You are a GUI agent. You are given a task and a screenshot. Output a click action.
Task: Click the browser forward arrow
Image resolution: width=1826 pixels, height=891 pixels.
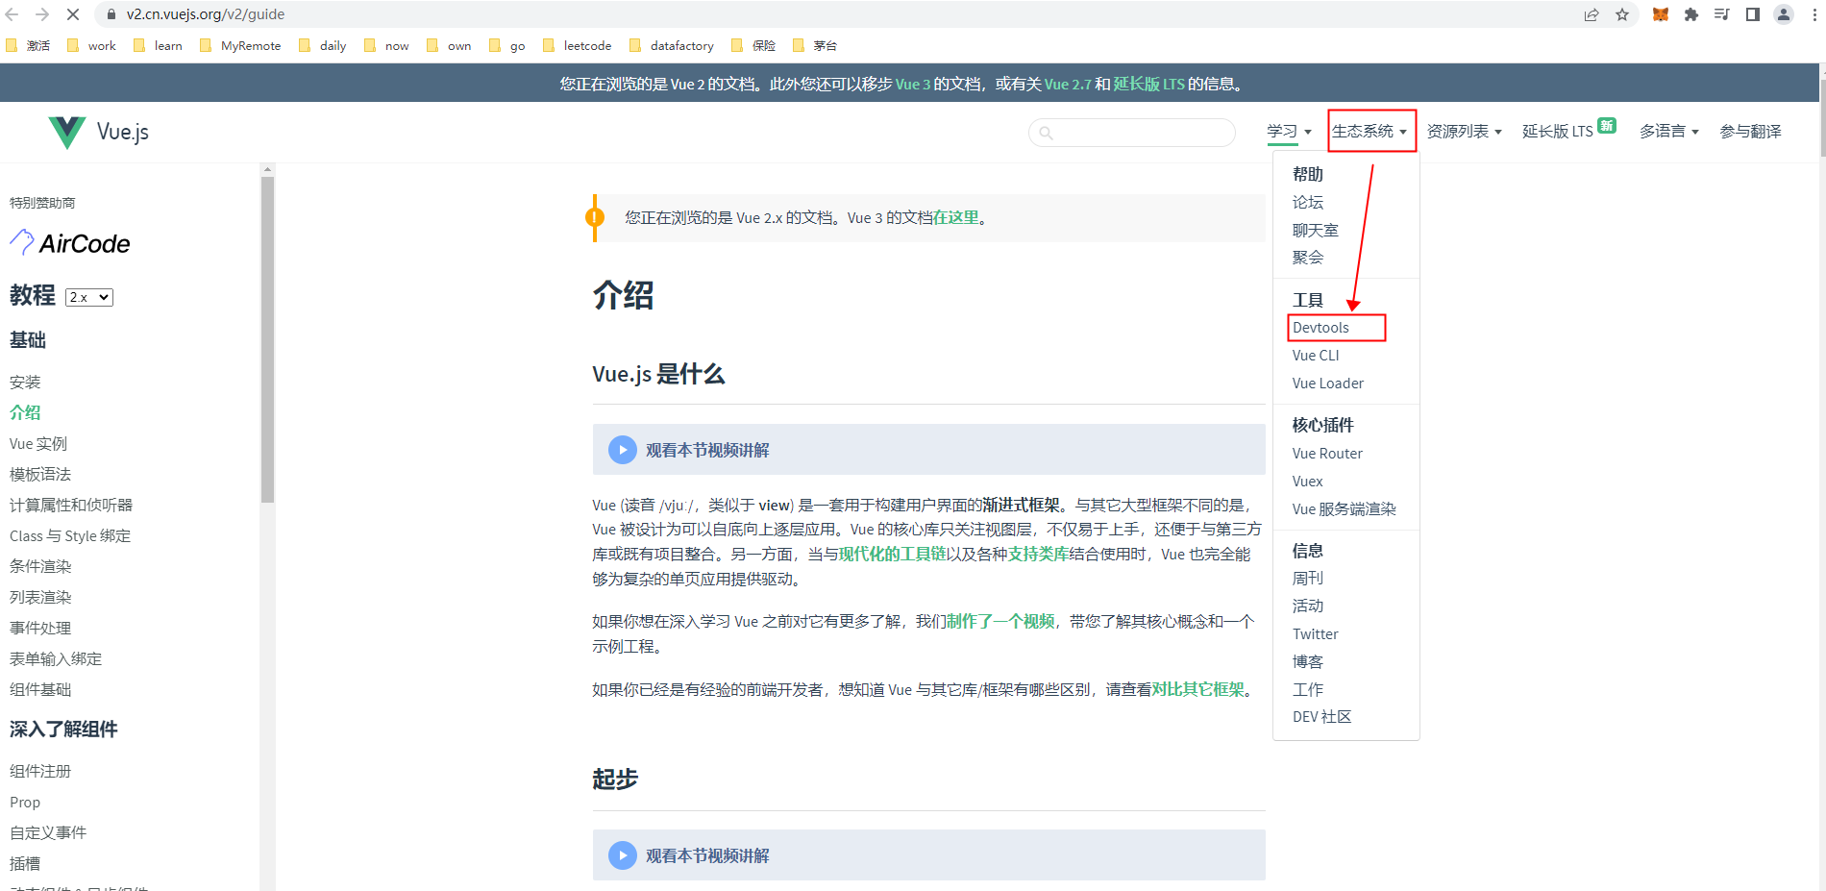pos(42,14)
